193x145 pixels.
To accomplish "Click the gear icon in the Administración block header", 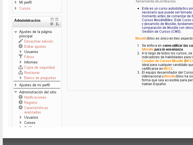I will pyautogui.click(x=52, y=24).
